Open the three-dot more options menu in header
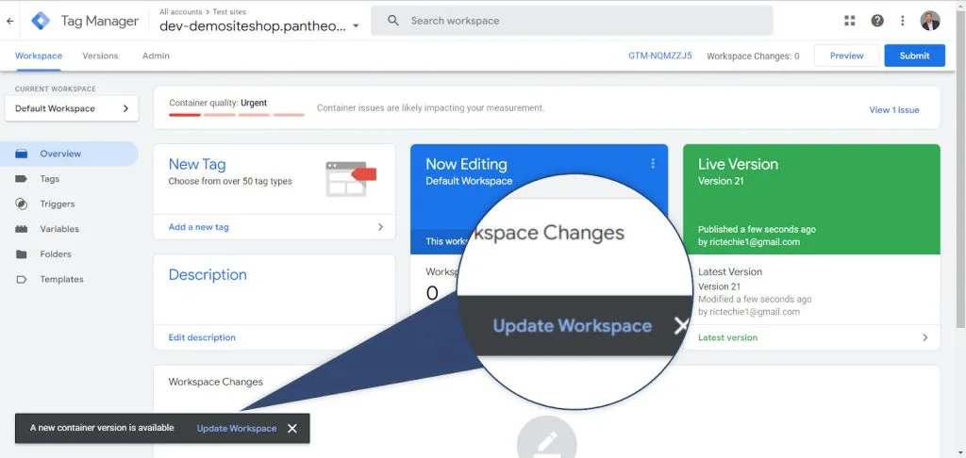This screenshot has height=458, width=966. coord(903,21)
